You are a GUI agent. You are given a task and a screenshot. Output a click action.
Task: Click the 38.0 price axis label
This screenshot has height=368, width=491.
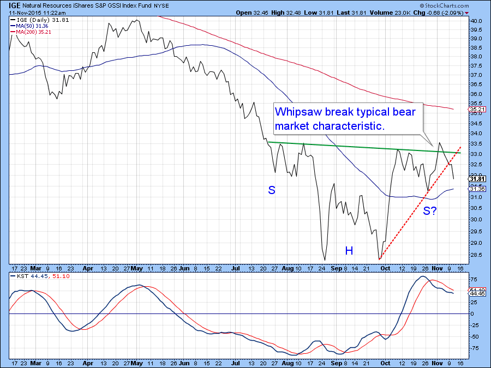[476, 57]
